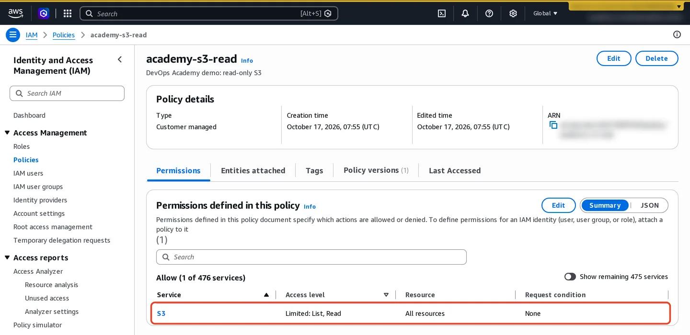
Task: Open Analyzer settings in sidebar
Action: (52, 312)
